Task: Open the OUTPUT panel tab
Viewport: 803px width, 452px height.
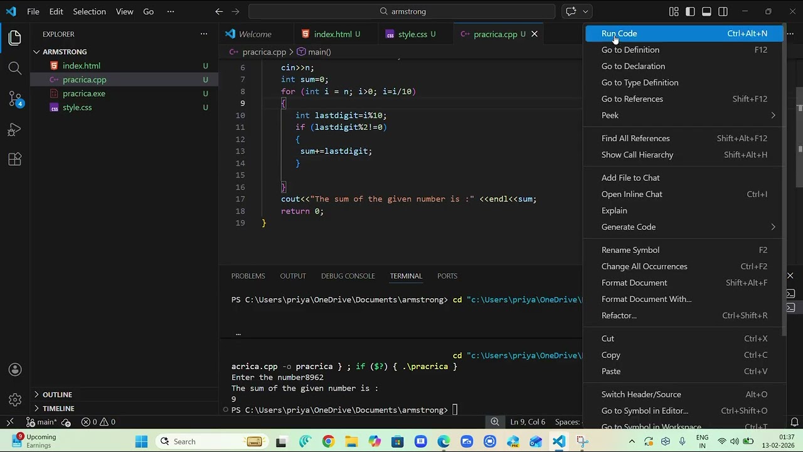Action: point(293,276)
